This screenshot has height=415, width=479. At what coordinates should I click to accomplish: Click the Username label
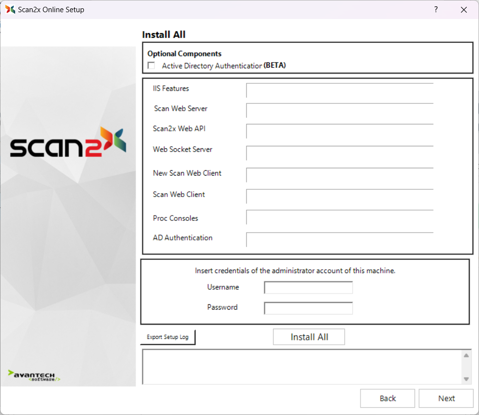pyautogui.click(x=223, y=287)
